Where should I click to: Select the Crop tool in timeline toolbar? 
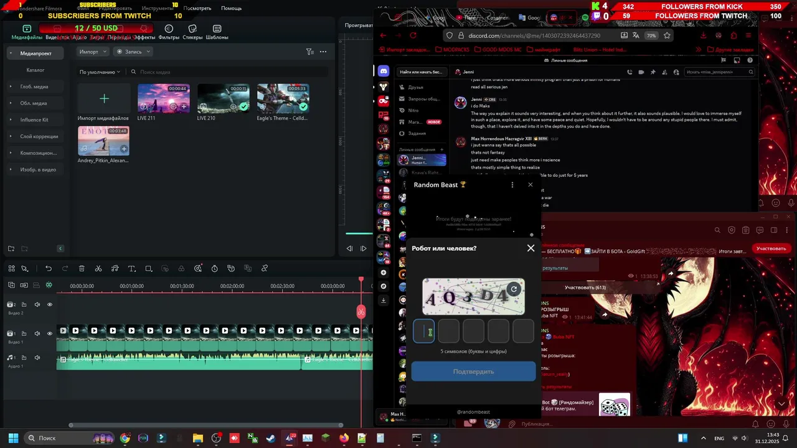pyautogui.click(x=148, y=269)
